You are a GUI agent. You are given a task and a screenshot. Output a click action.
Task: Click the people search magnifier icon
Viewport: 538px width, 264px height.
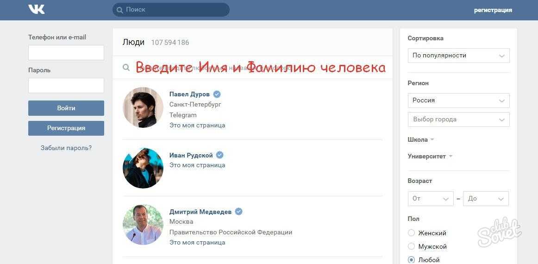[x=126, y=67]
